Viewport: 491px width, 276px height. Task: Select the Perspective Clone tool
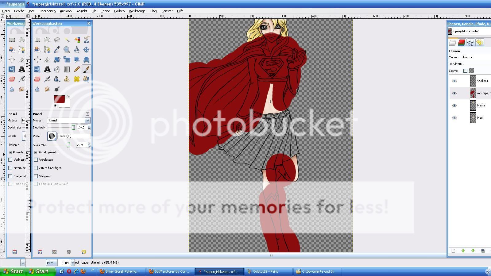coord(86,79)
